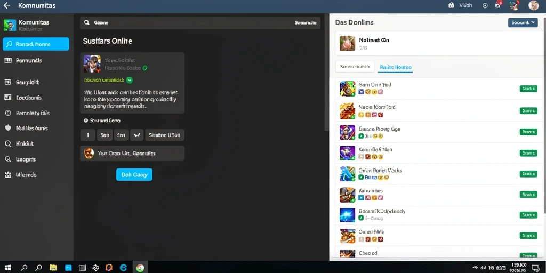Click the vertical scrollbar of middle panel

326,73
